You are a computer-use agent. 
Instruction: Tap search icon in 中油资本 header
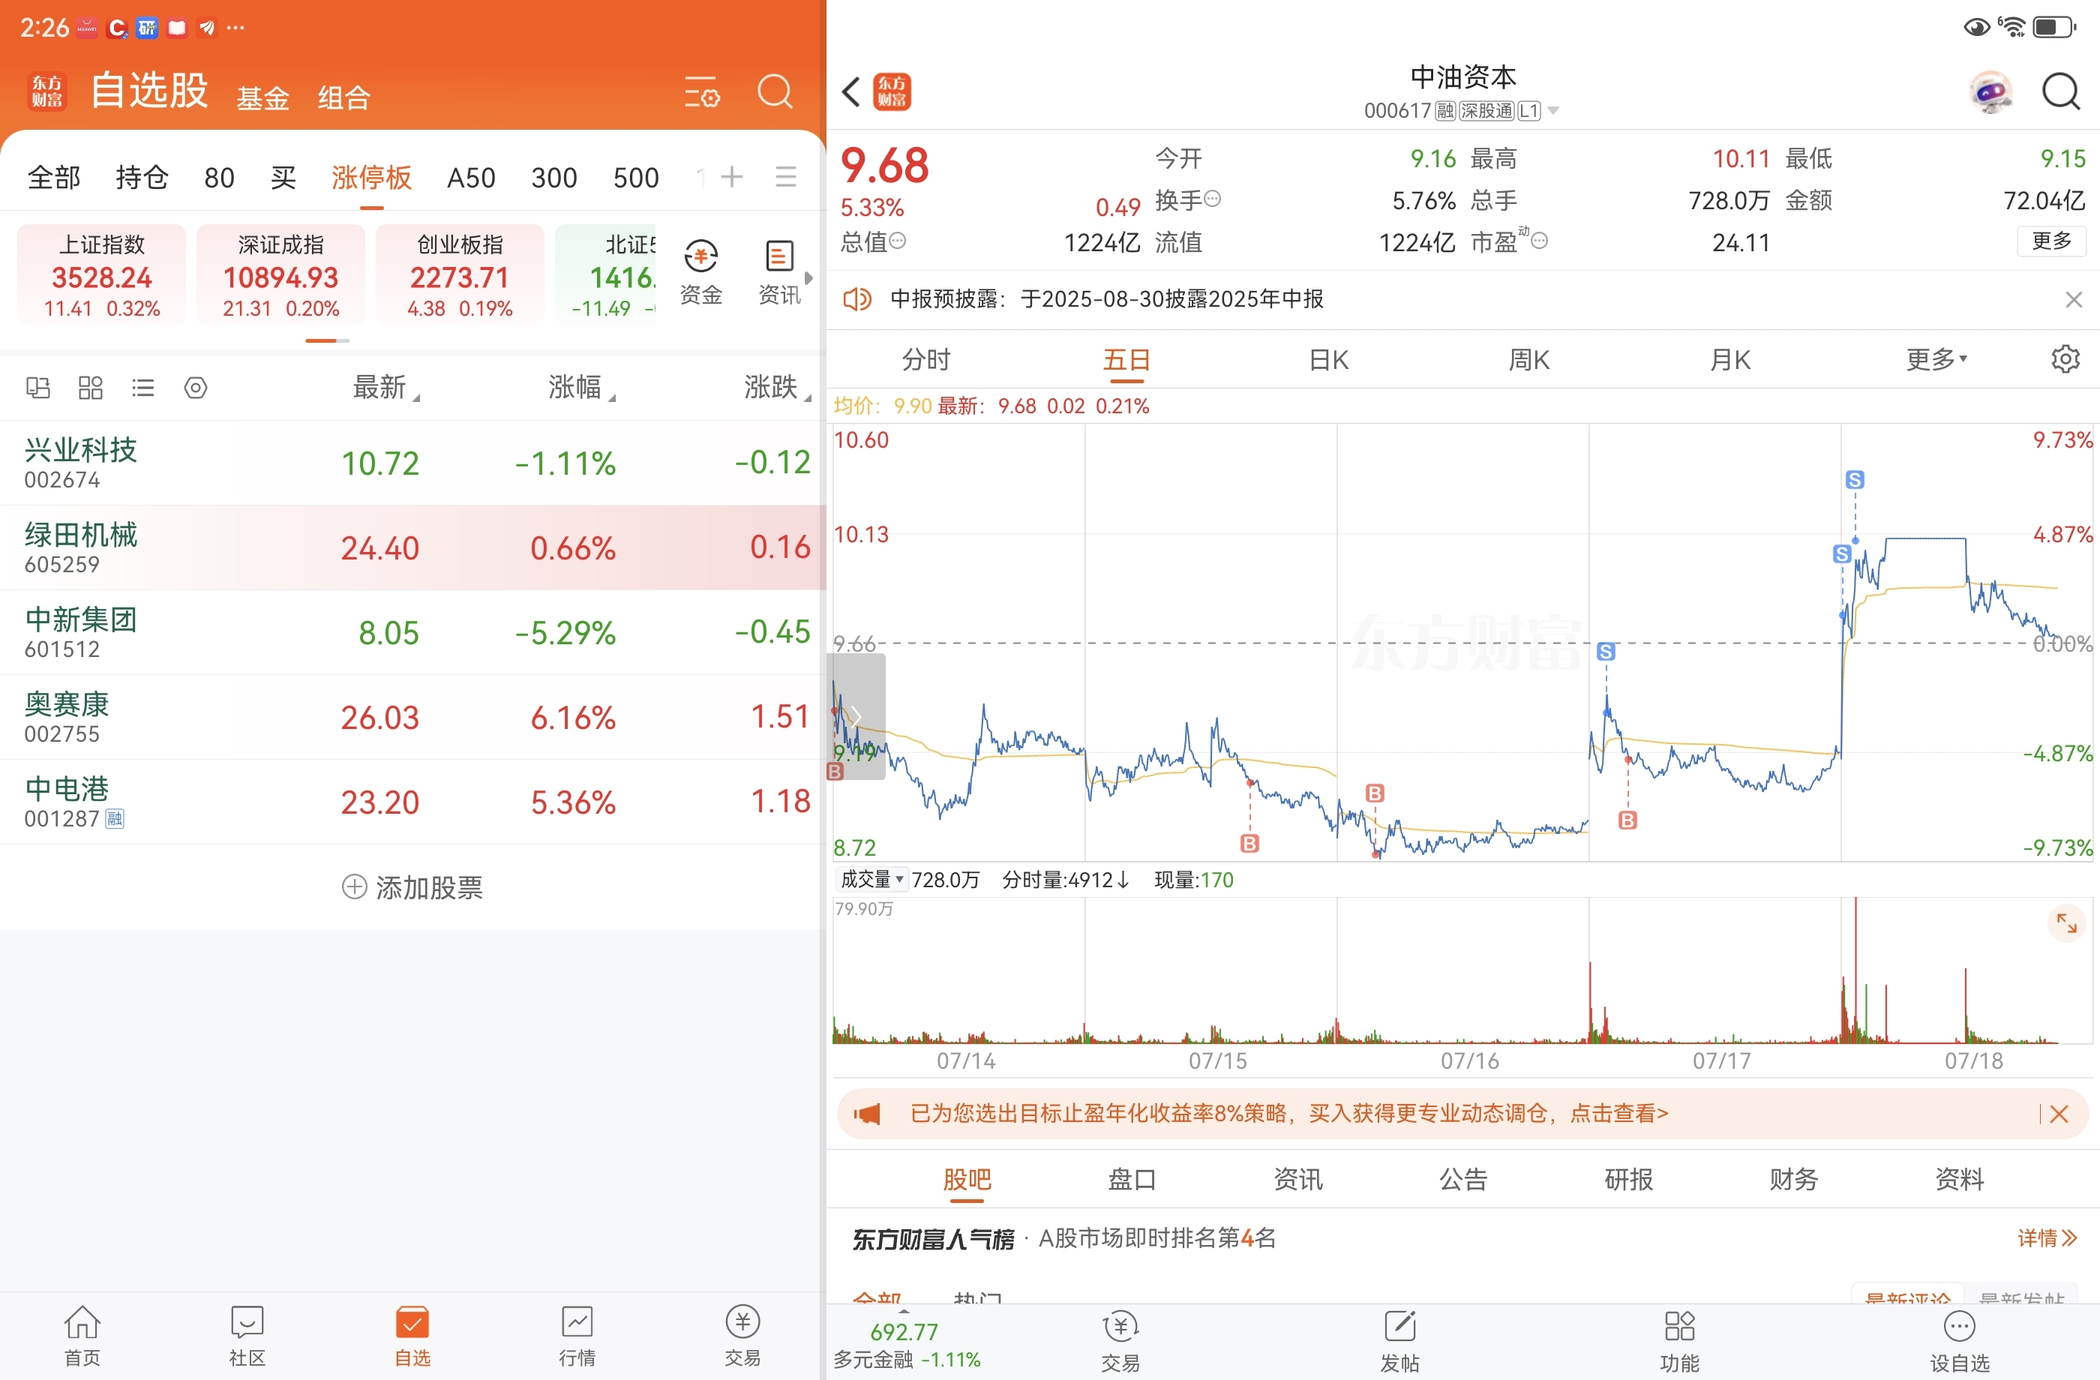[x=2060, y=91]
